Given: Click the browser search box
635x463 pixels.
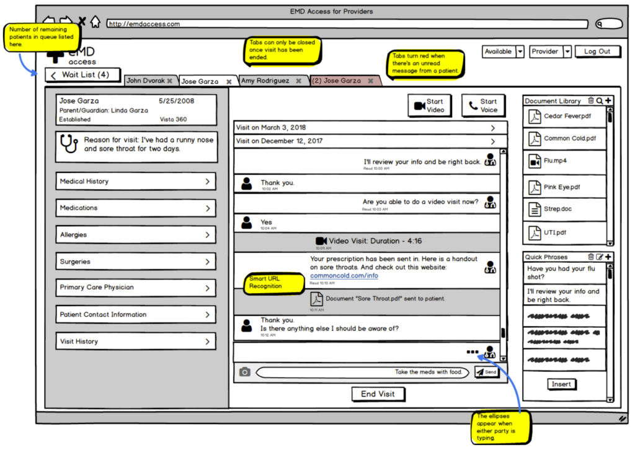Looking at the screenshot, I should click(x=609, y=24).
